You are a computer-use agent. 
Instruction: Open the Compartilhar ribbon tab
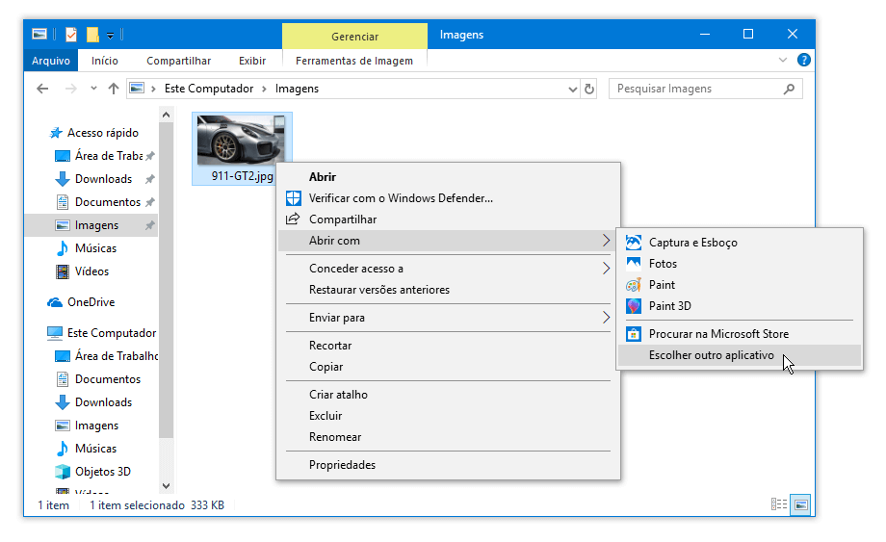(x=179, y=61)
